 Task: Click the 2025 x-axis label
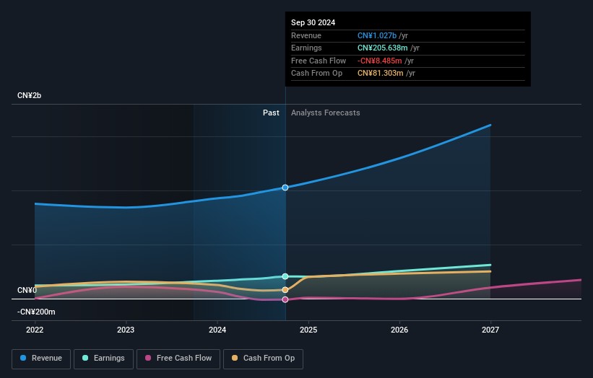308,330
